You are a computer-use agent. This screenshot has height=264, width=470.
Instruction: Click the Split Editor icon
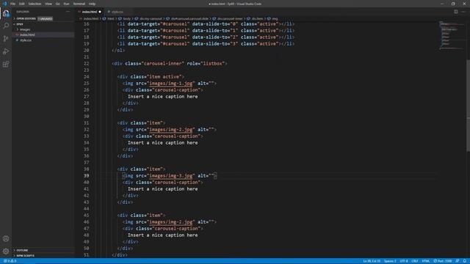[x=455, y=12]
